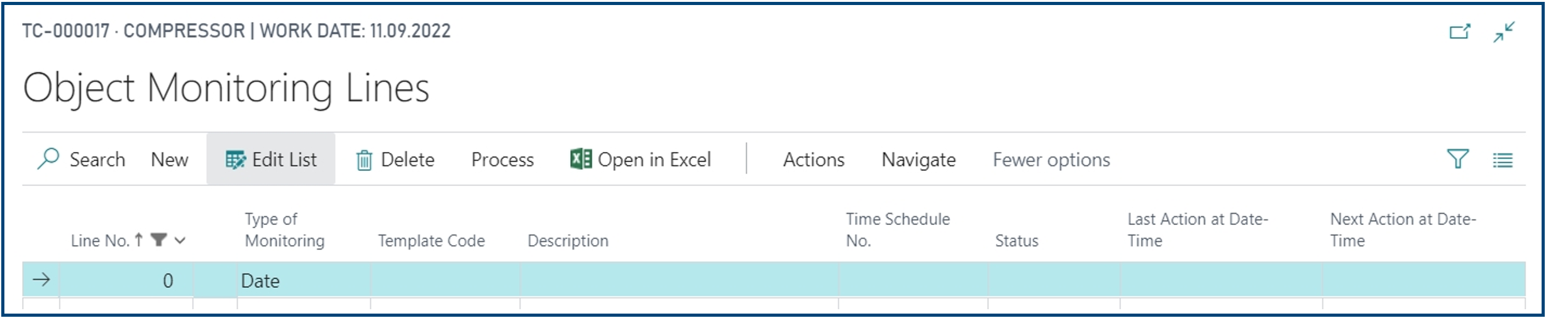Open page in new window icon
The height and width of the screenshot is (318, 1546).
(1460, 31)
